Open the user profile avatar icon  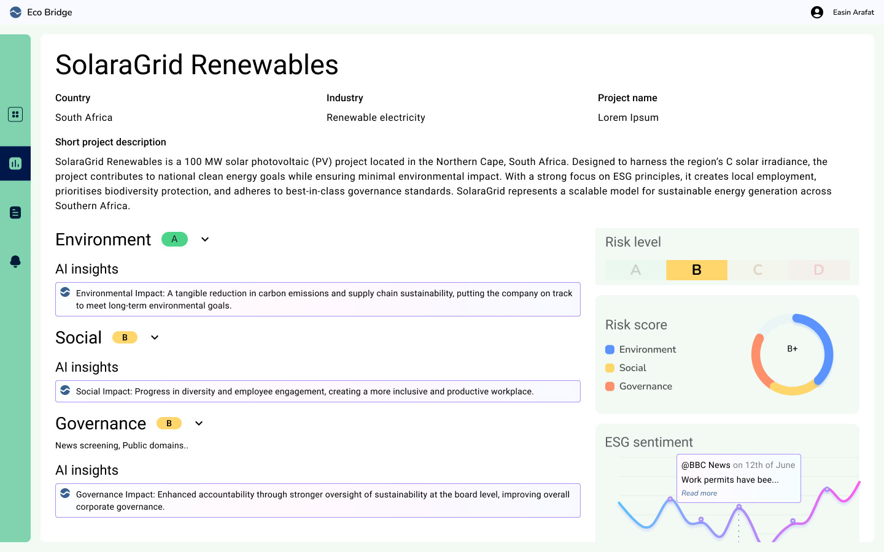[x=817, y=12]
